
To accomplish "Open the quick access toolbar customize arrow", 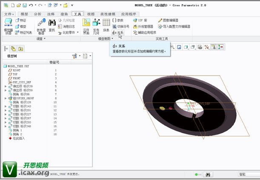I will pyautogui.click(x=72, y=5).
